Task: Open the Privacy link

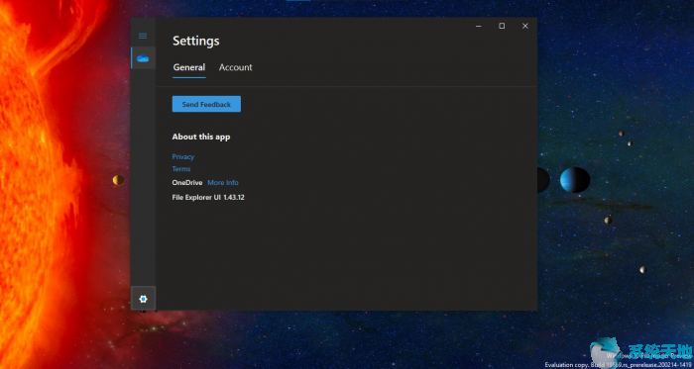Action: (182, 156)
